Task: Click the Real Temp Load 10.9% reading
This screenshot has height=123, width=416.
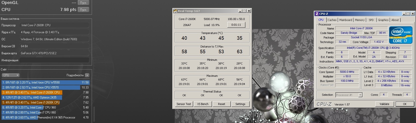Action: point(212,25)
